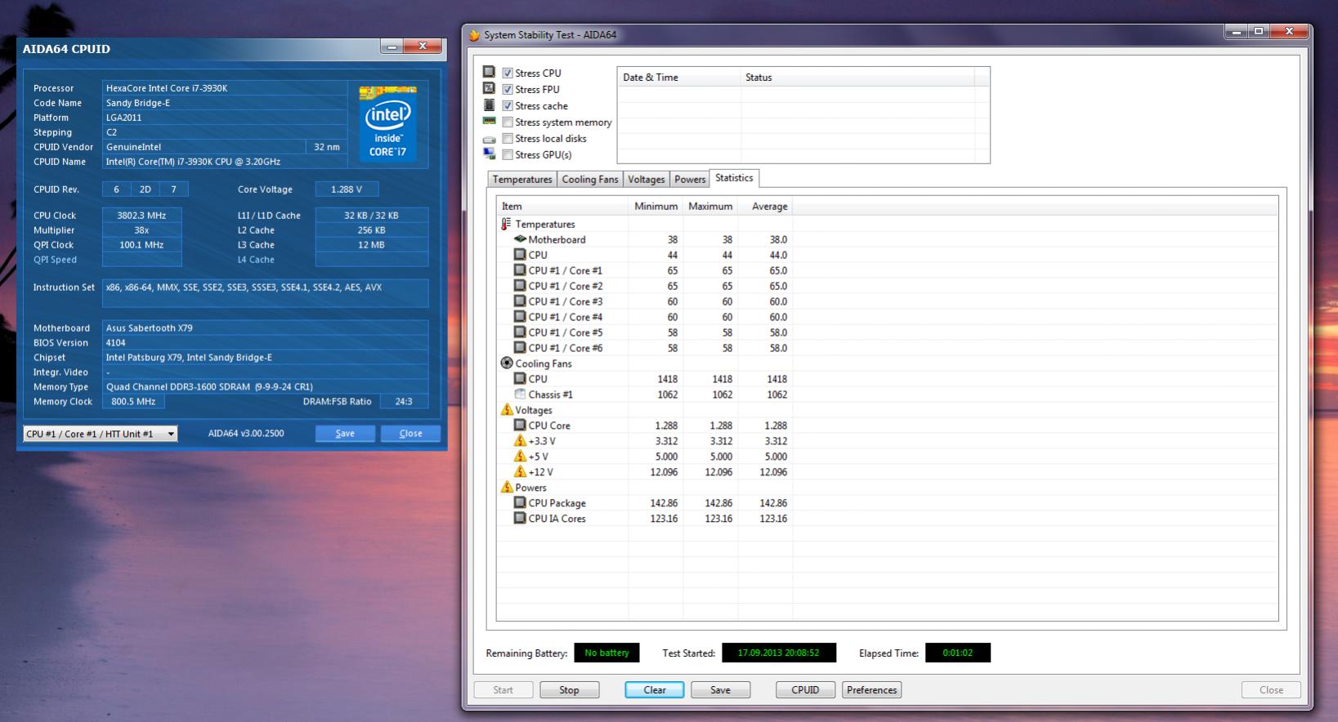Screen dimensions: 1338x722
Task: Select the Statistics tab
Action: tap(734, 178)
